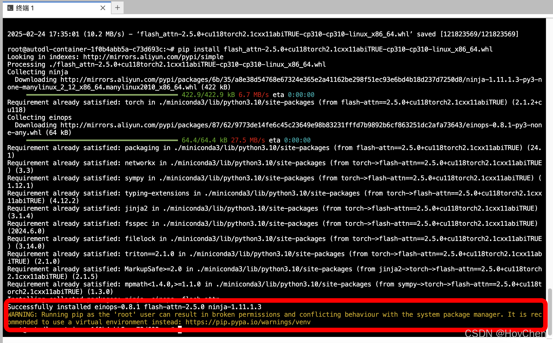Open a new terminal with plus button
Viewport: 553px width, 343px height.
click(117, 8)
